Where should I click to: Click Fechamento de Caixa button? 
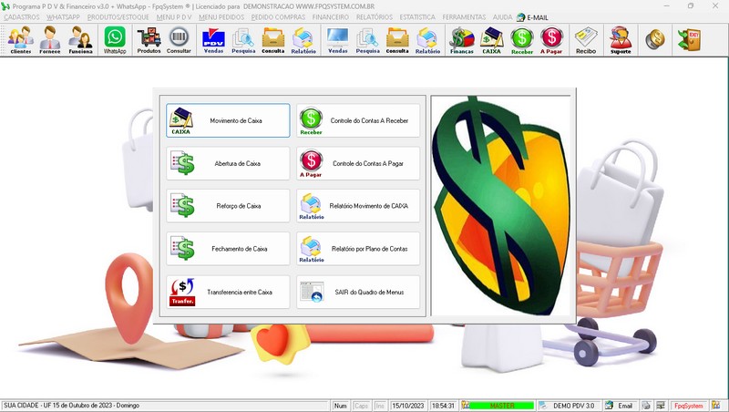pyautogui.click(x=228, y=249)
